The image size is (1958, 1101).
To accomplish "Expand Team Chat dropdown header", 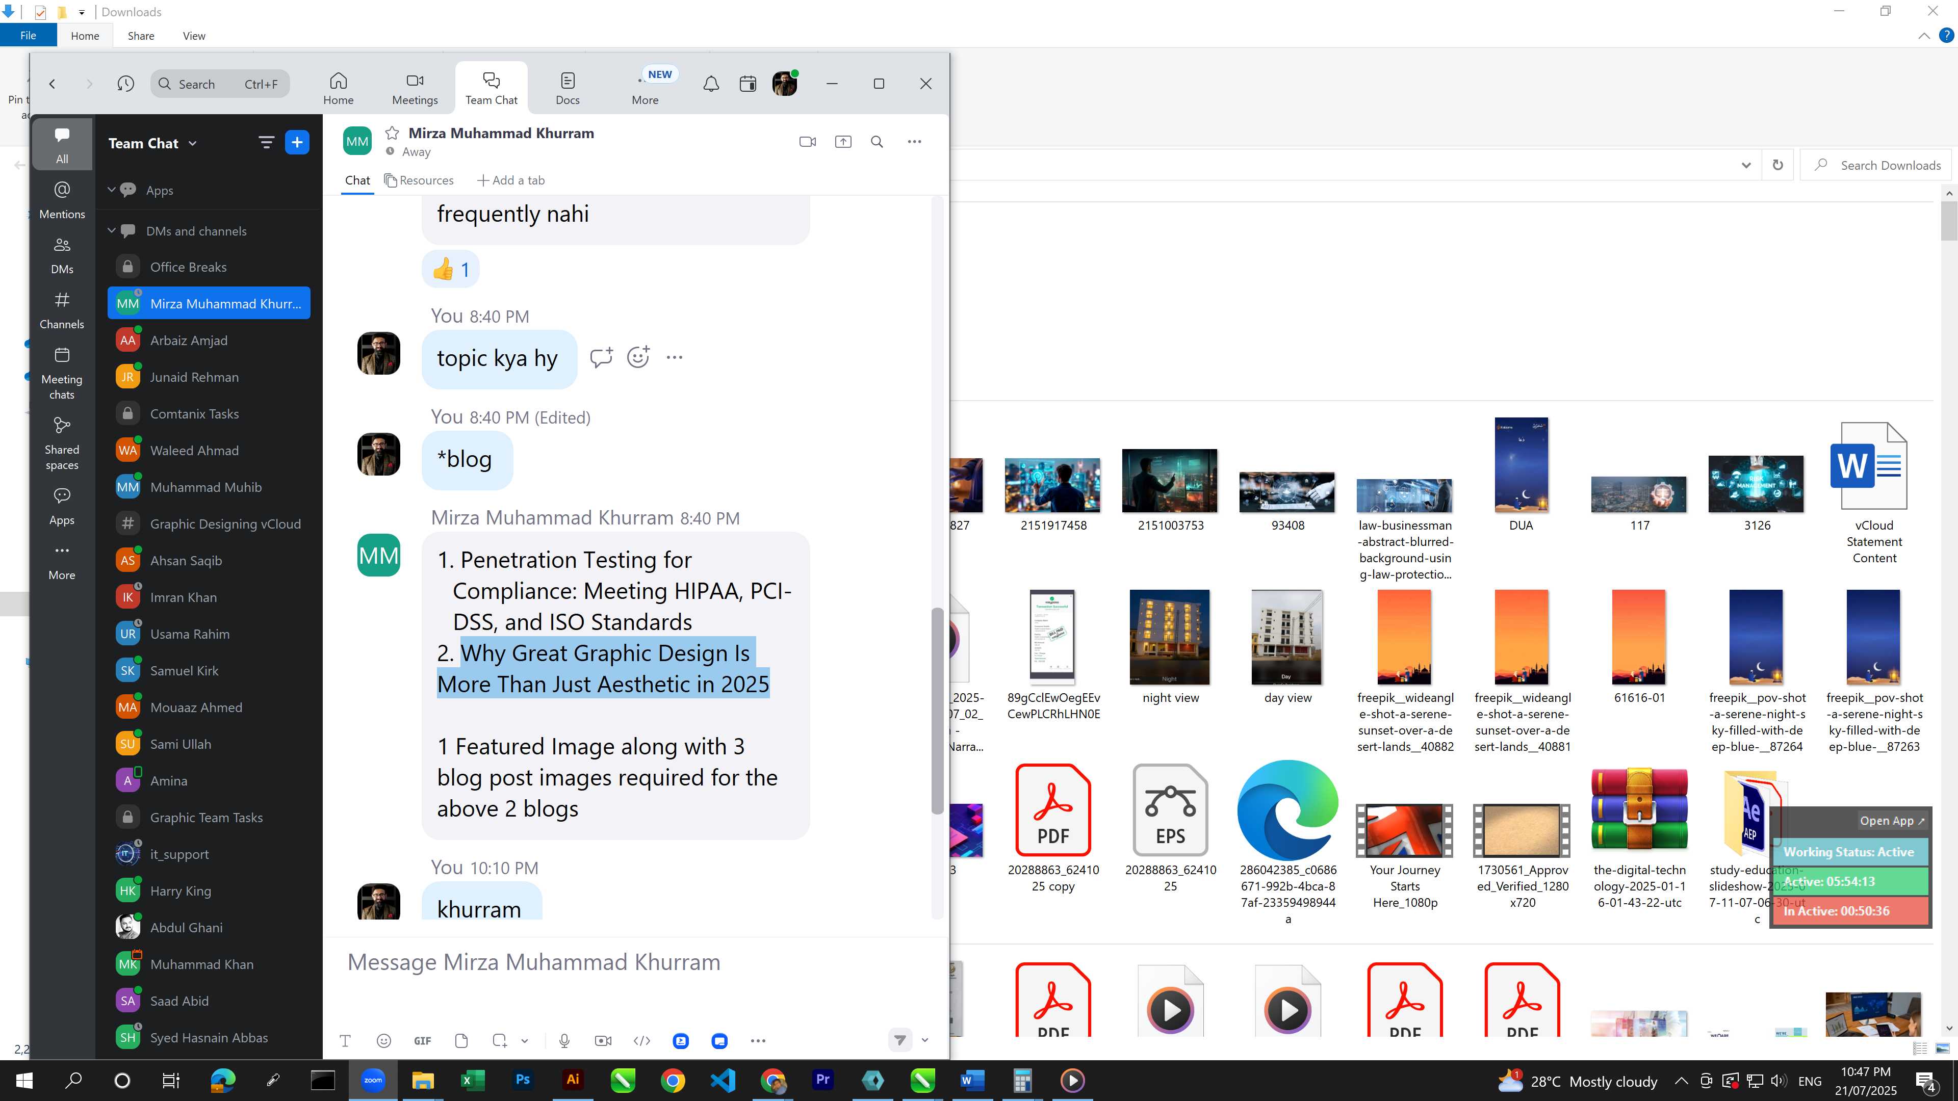I will [152, 143].
